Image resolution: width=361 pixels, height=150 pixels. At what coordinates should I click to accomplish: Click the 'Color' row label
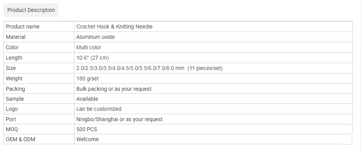coord(12,47)
